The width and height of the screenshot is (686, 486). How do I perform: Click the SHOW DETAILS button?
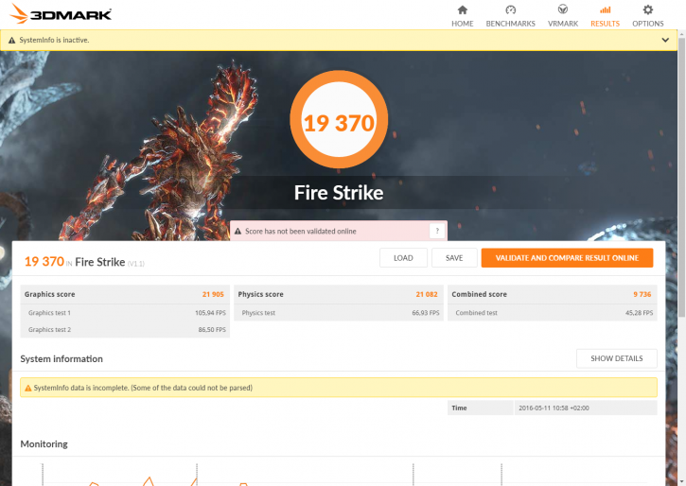[x=616, y=358]
